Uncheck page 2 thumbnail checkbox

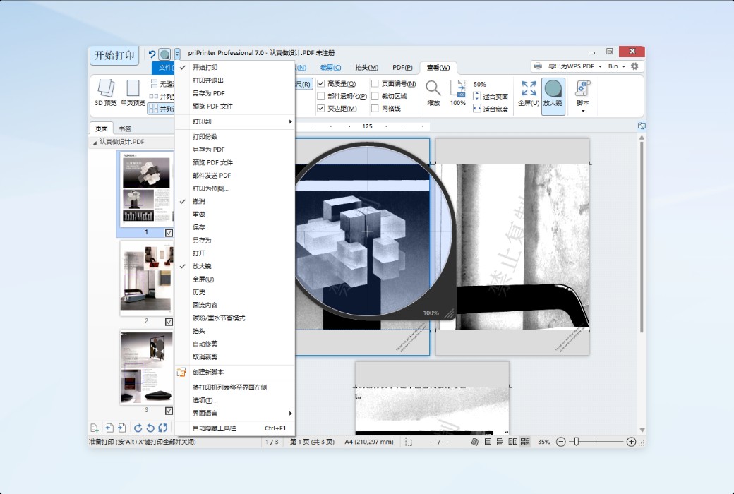point(169,322)
